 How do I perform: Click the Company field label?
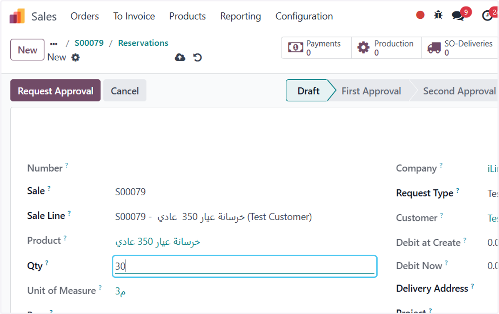point(416,168)
